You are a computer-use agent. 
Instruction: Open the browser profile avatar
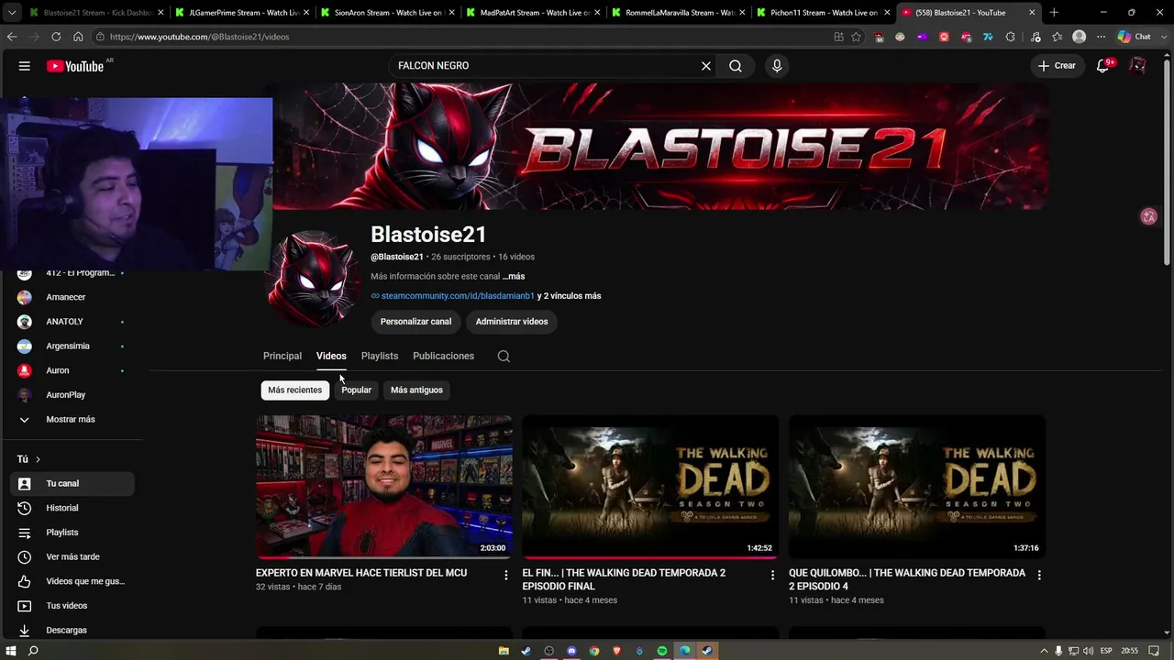tap(1080, 37)
